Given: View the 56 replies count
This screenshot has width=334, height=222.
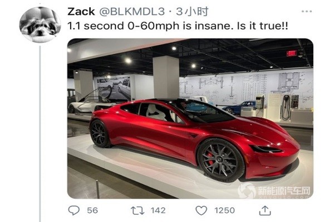Looking at the screenshot, I should 92,210.
